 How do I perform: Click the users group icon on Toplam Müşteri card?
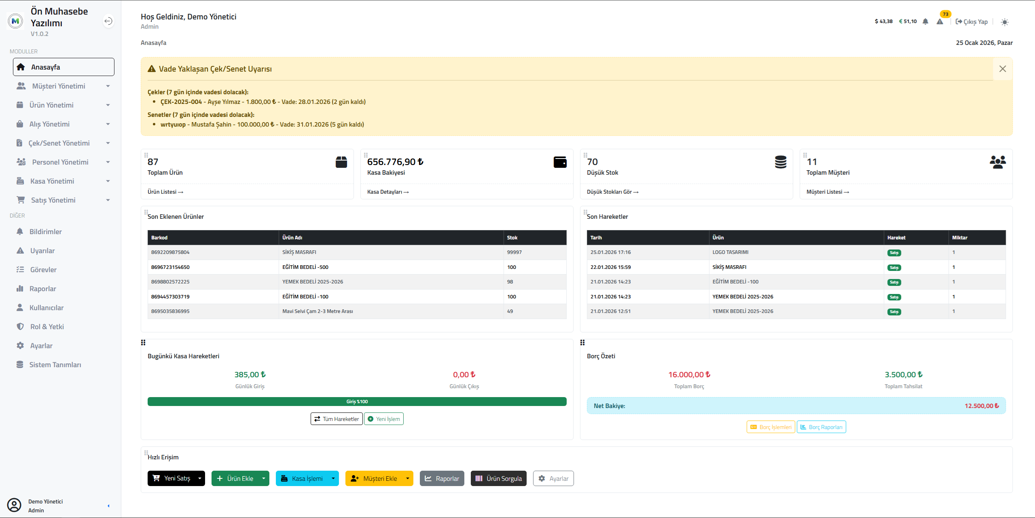[x=997, y=162]
